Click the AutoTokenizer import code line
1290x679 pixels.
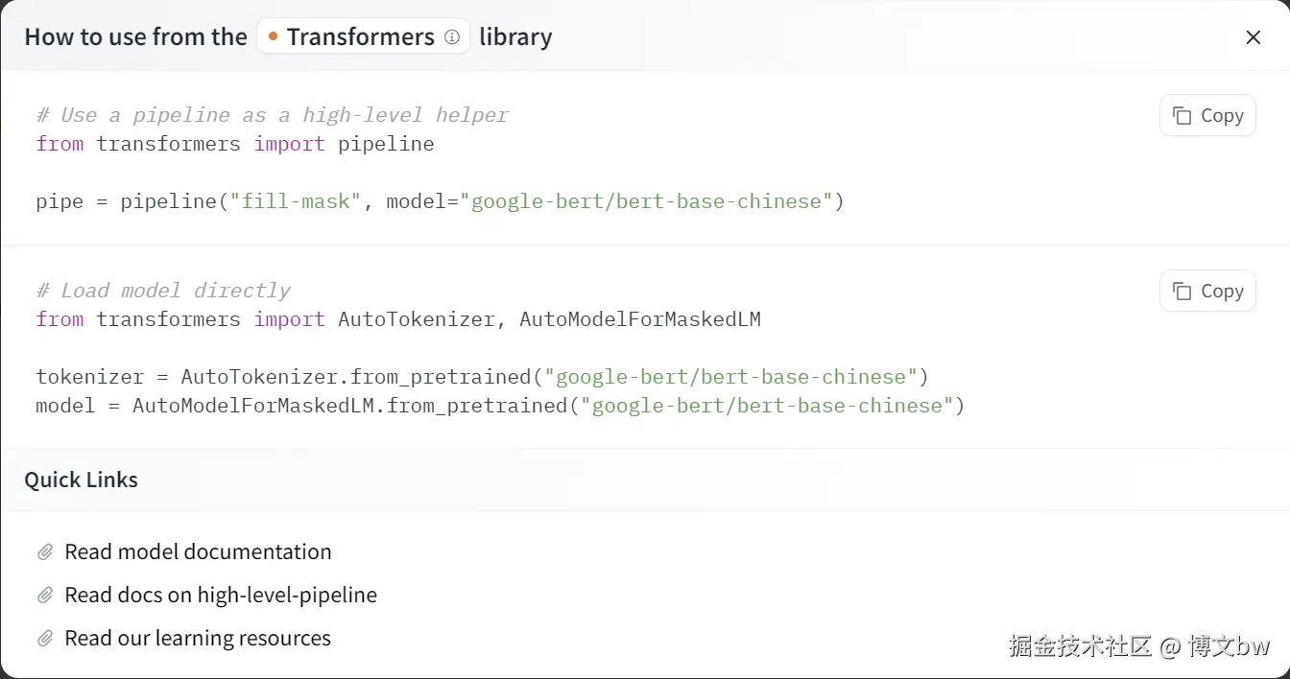[x=398, y=319]
